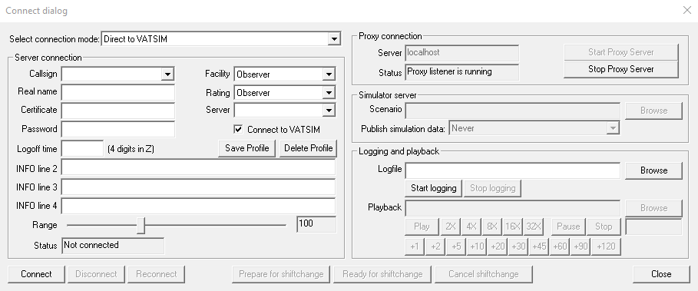The image size is (698, 291).
Task: Set playback speed to 4X
Action: pyautogui.click(x=471, y=227)
